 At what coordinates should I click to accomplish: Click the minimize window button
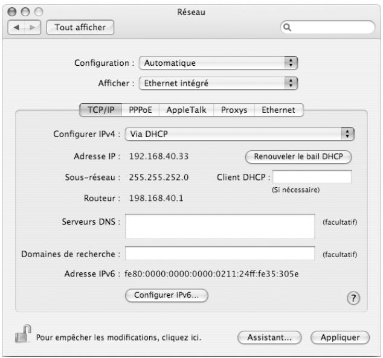[x=25, y=11]
